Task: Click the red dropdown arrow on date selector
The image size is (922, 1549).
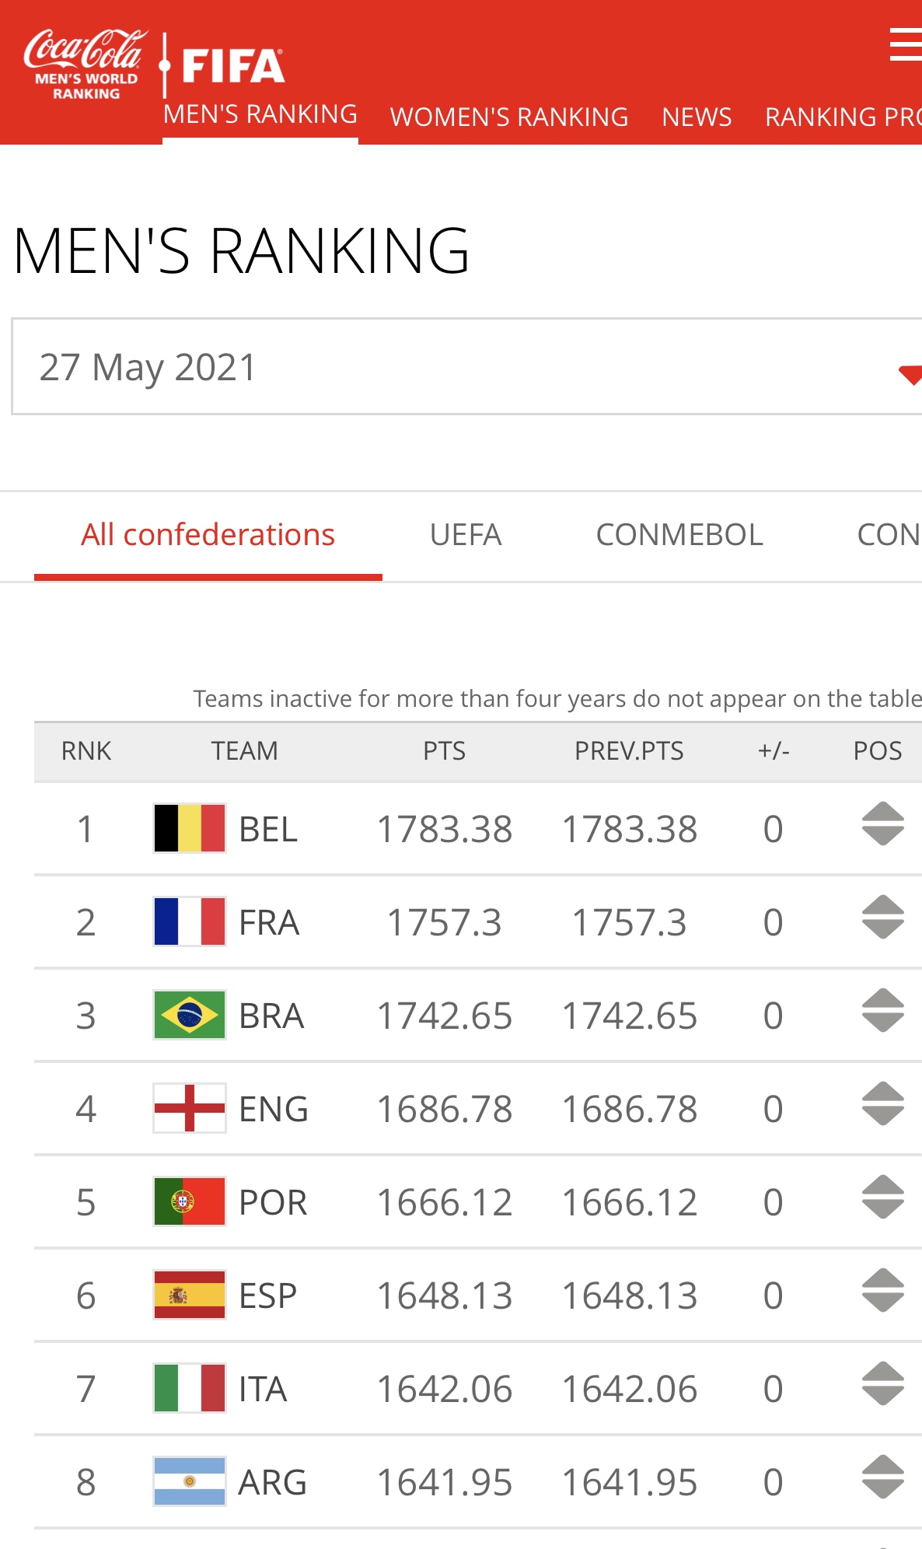Action: [910, 374]
